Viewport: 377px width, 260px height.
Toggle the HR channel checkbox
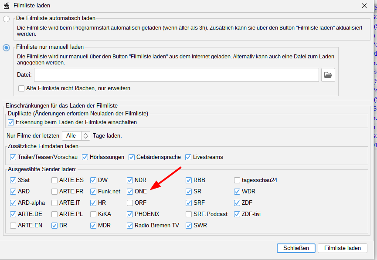93,203
